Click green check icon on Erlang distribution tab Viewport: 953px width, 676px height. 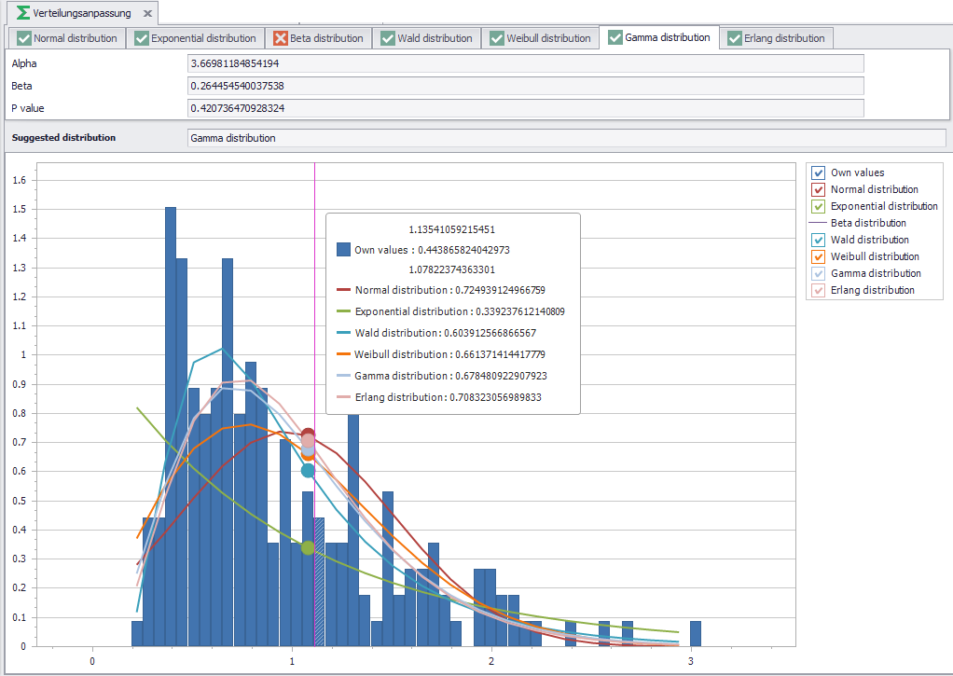click(x=735, y=38)
